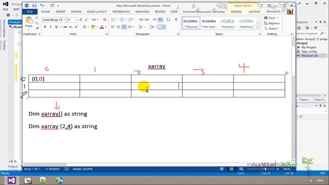Open the Universal Document Converter tab
Screen dimensions: 329x185
pyautogui.click(x=204, y=12)
